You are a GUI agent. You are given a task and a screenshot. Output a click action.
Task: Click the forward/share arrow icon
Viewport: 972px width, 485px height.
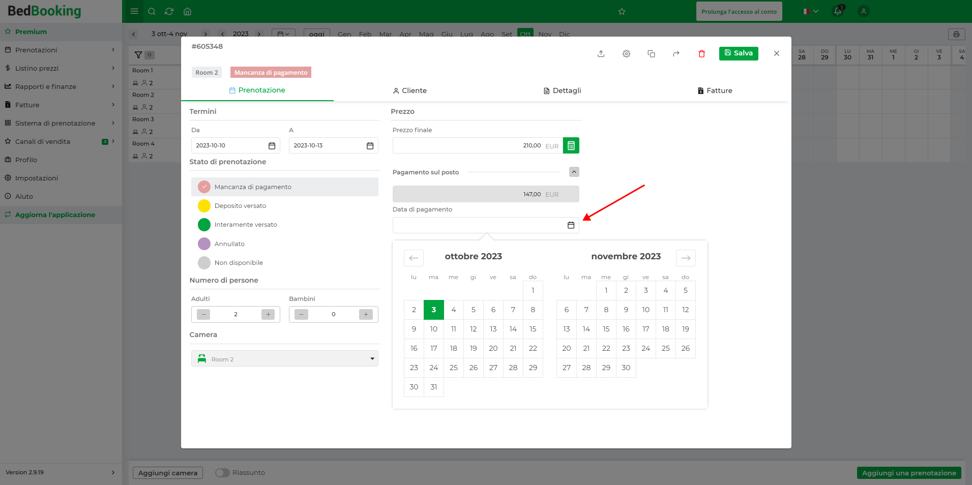tap(676, 53)
